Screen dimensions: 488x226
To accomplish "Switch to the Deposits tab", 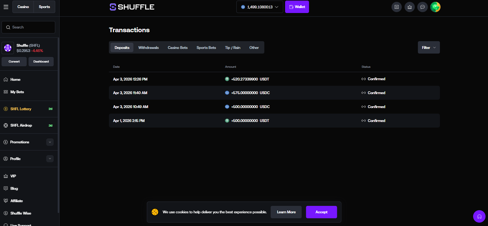I will tap(122, 47).
